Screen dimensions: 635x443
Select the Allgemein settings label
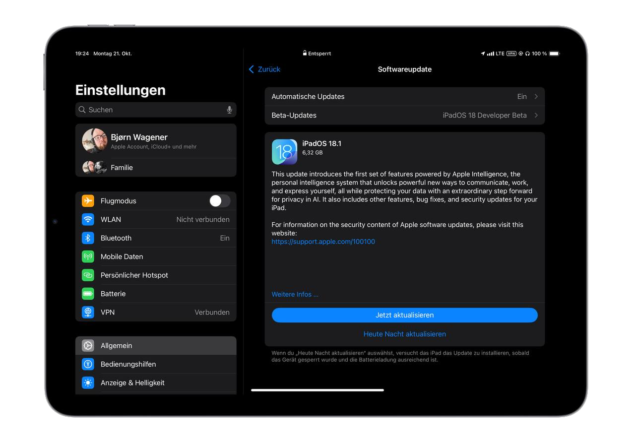(x=117, y=346)
